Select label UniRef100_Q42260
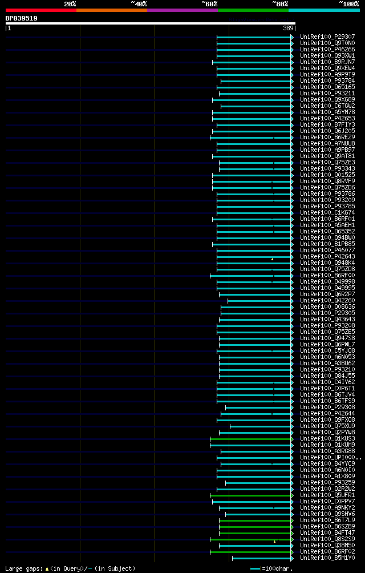365x573 pixels. click(x=327, y=300)
